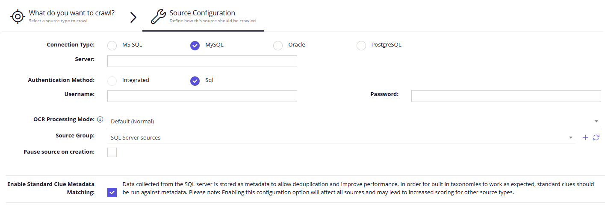Focus the Password input field
Viewport: 605px width, 207px height.
[506, 96]
